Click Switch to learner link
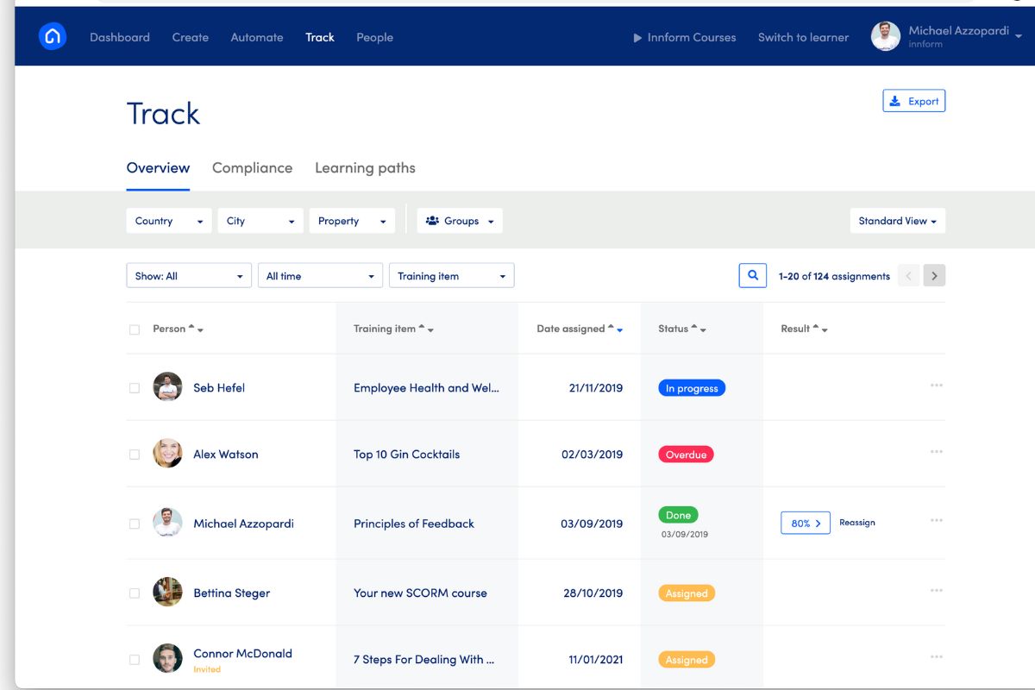 (803, 37)
